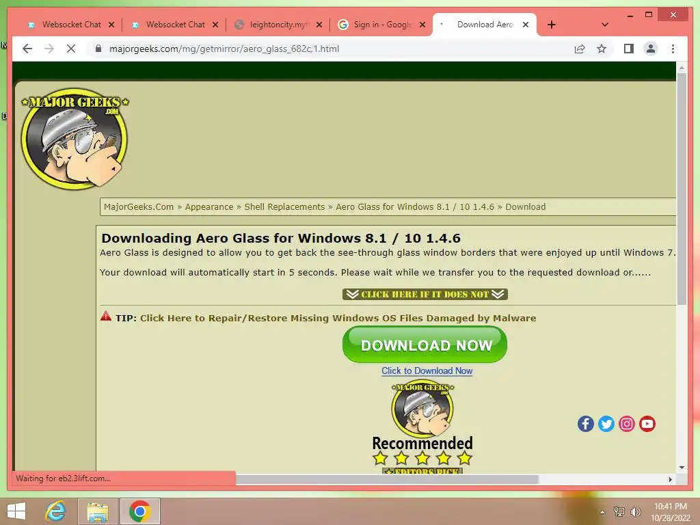Viewport: 700px width, 525px height.
Task: Click the vertical scrollbar thumb
Action: click(682, 189)
